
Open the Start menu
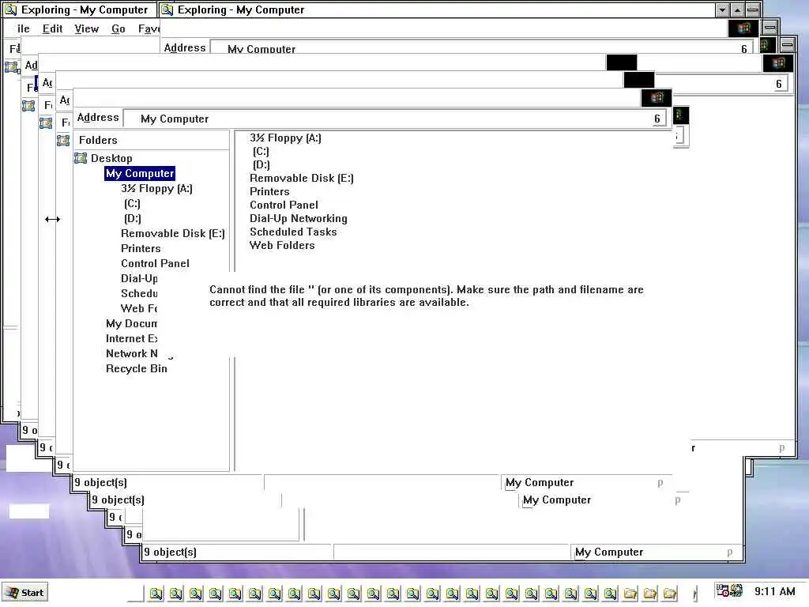(x=24, y=593)
